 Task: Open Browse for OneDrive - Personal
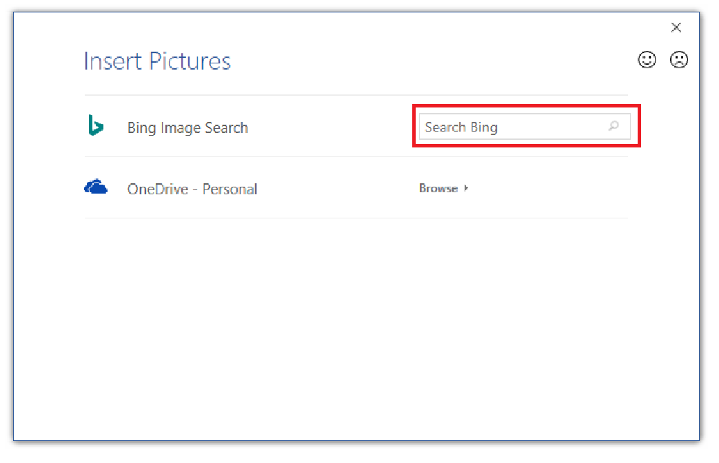pos(438,188)
